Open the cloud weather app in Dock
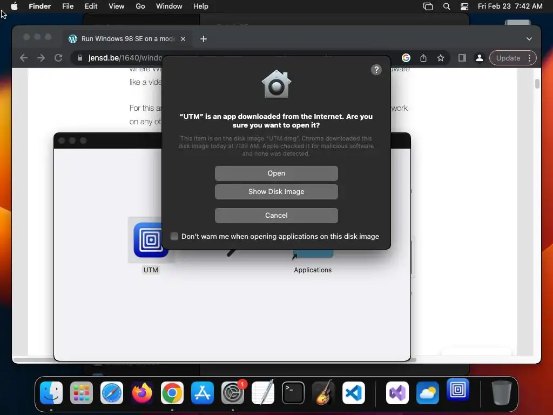 click(428, 393)
